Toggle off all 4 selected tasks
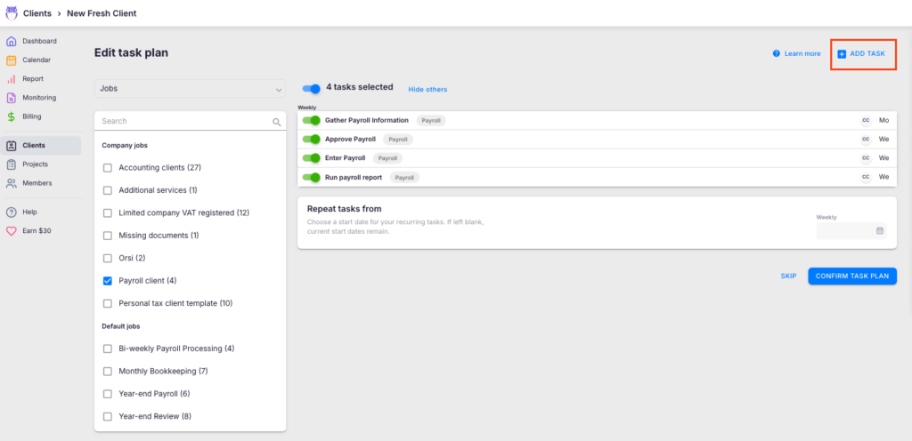912x441 pixels. (311, 88)
